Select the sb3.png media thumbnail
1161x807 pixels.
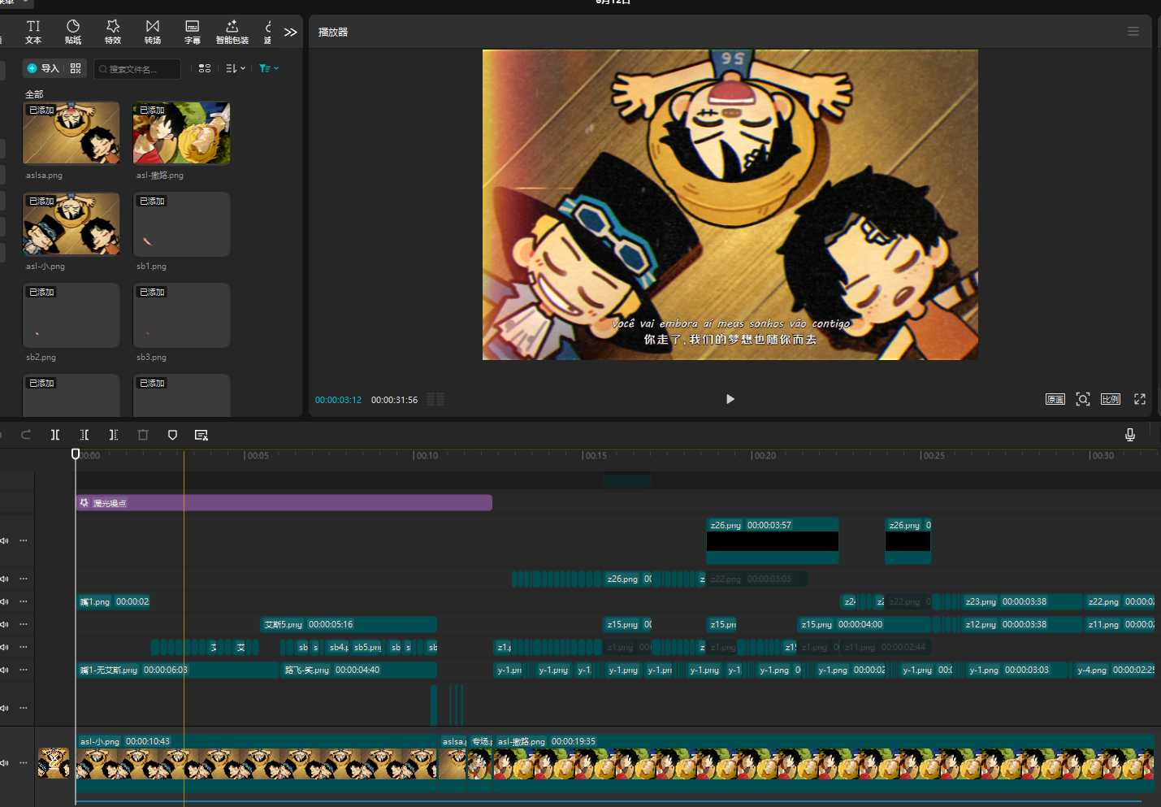click(181, 315)
